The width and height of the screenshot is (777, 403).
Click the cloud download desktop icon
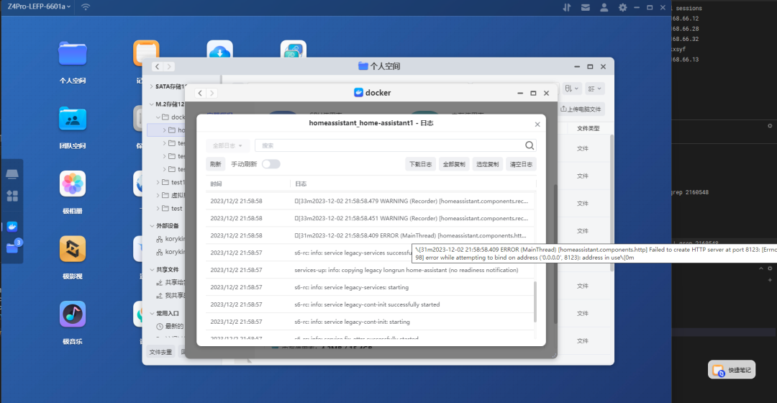tap(219, 50)
